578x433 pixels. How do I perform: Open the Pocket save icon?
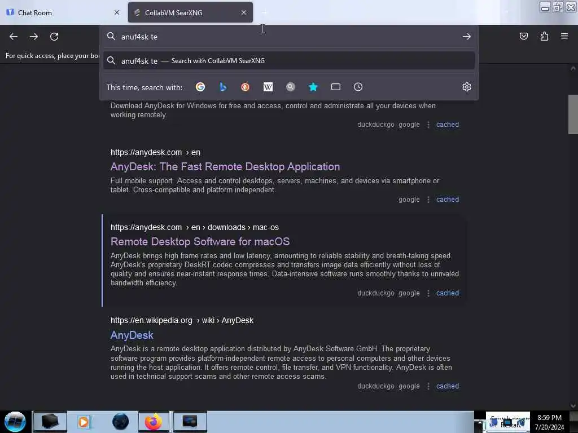523,36
